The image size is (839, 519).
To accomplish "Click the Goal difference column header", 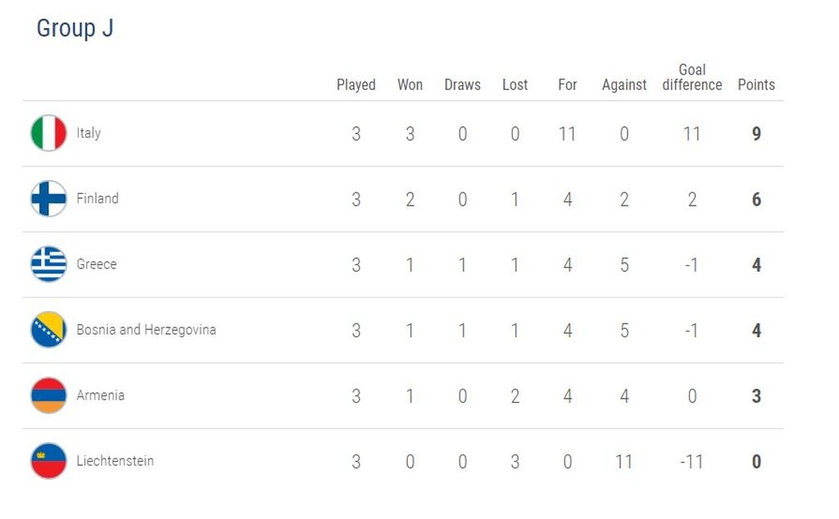I will tap(692, 78).
